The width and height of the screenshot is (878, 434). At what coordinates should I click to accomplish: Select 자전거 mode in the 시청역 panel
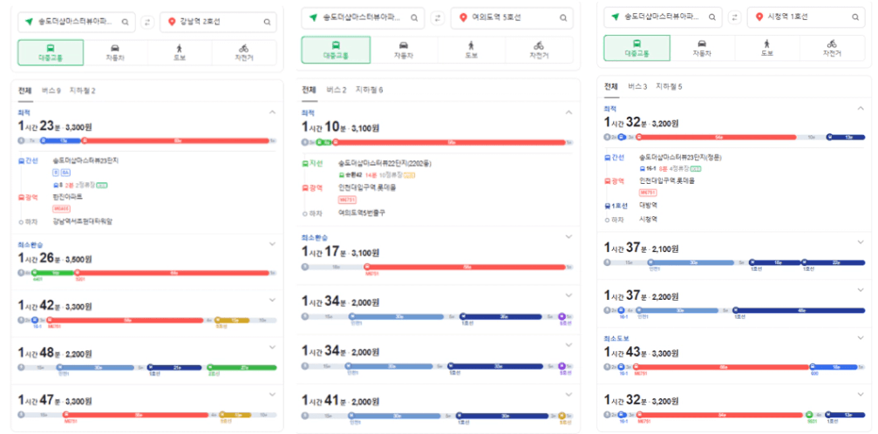[832, 48]
